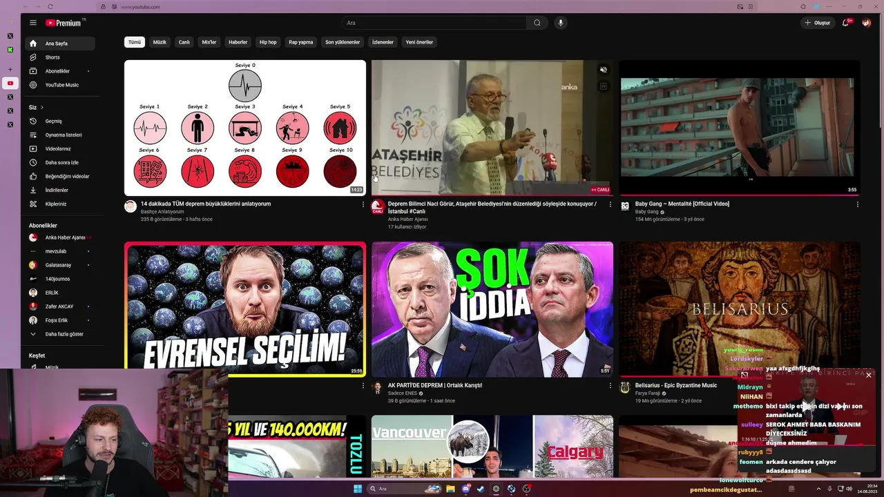Open Klipleriniz in sidebar
The image size is (884, 497).
(x=60, y=204)
